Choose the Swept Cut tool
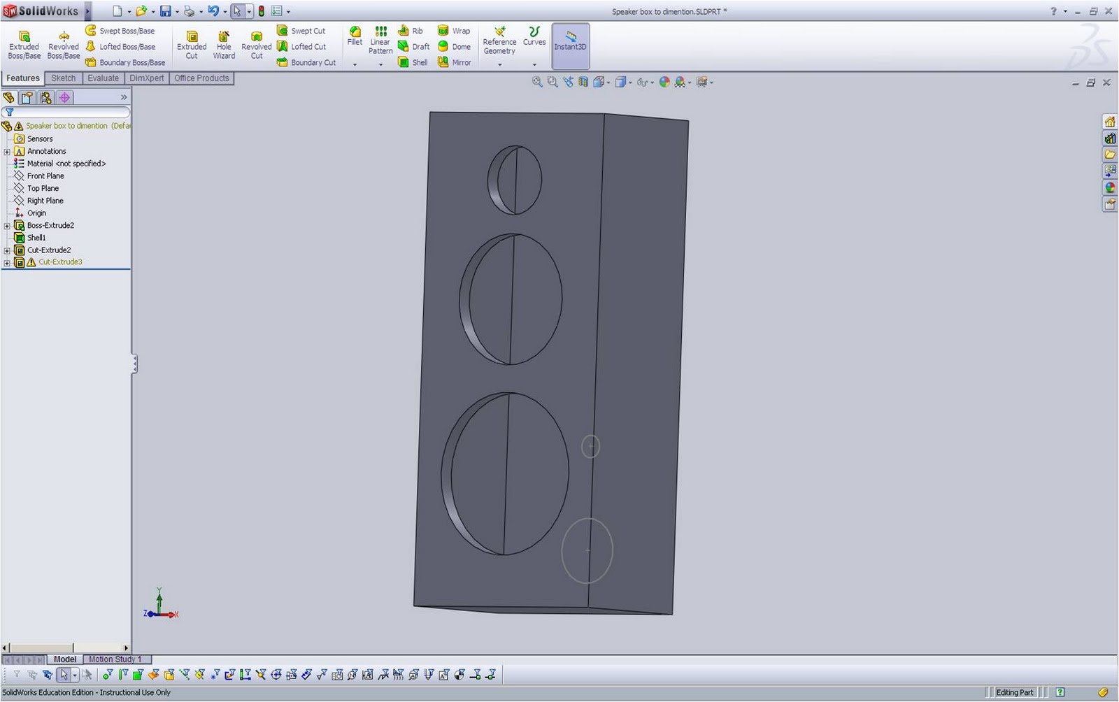The height and width of the screenshot is (702, 1119). point(301,31)
